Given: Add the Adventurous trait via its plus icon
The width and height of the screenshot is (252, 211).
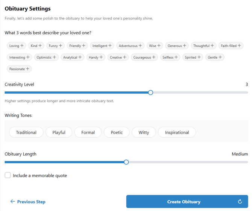Looking at the screenshot, I should [x=140, y=46].
